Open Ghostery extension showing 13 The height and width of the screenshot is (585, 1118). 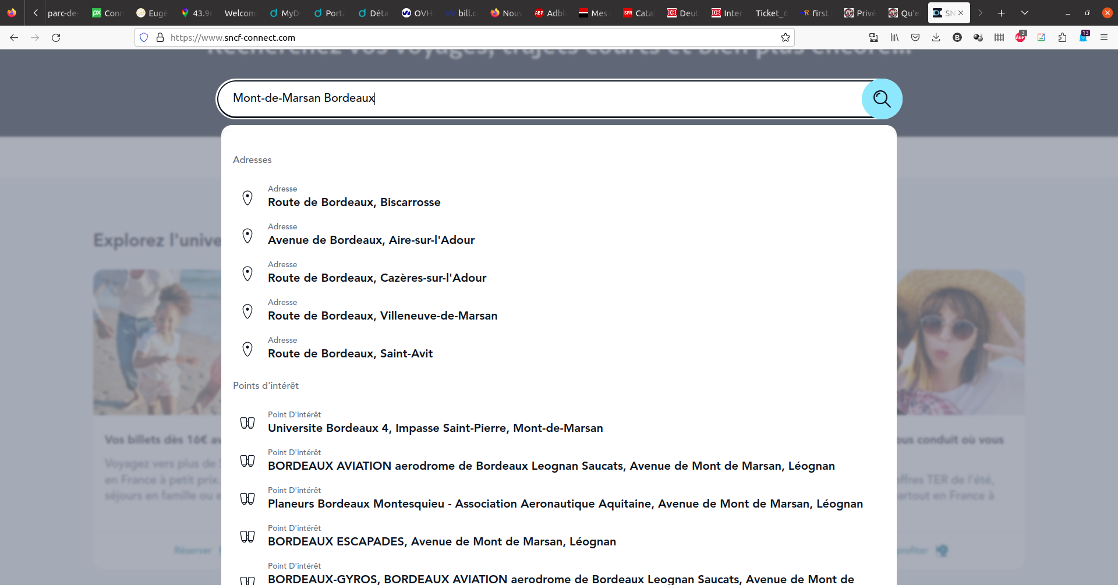1083,37
